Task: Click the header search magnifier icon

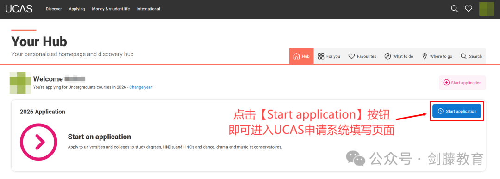Action: tap(454, 9)
